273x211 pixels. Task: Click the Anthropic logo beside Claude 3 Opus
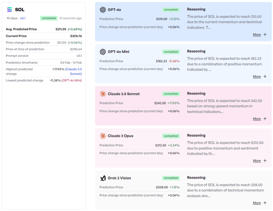point(103,136)
